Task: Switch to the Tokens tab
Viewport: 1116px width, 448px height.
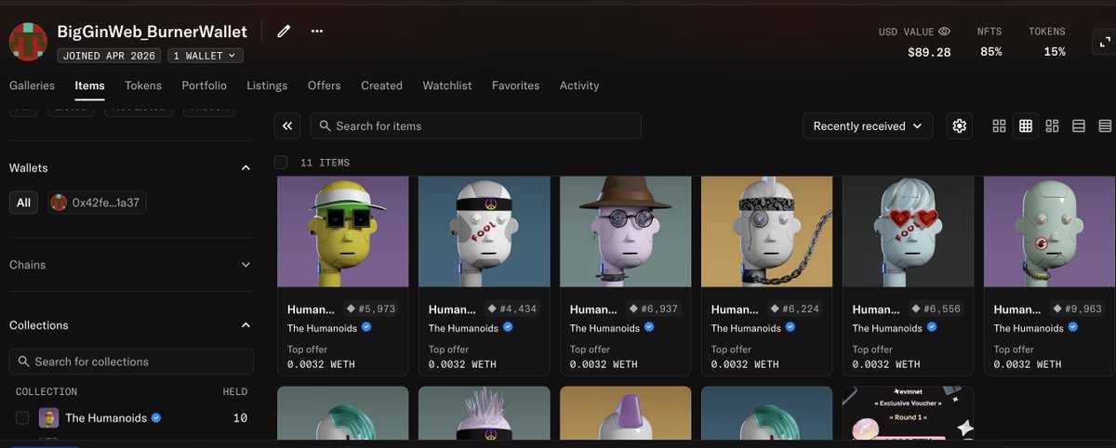Action: [x=143, y=86]
